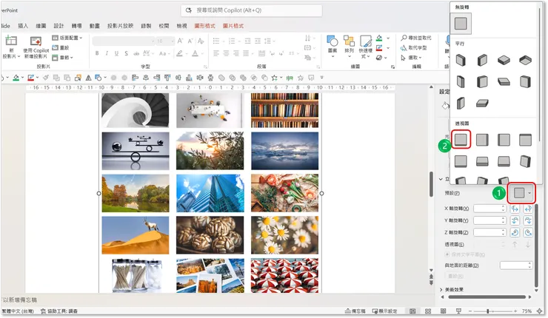Open the 動畫 ribbon tab
This screenshot has width=548, height=318.
(x=94, y=26)
